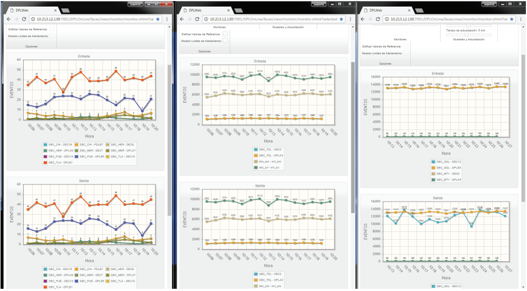527x291 pixels.
Task: Check Gráficar Valores de Referencia in the right window
Action: pos(407,47)
